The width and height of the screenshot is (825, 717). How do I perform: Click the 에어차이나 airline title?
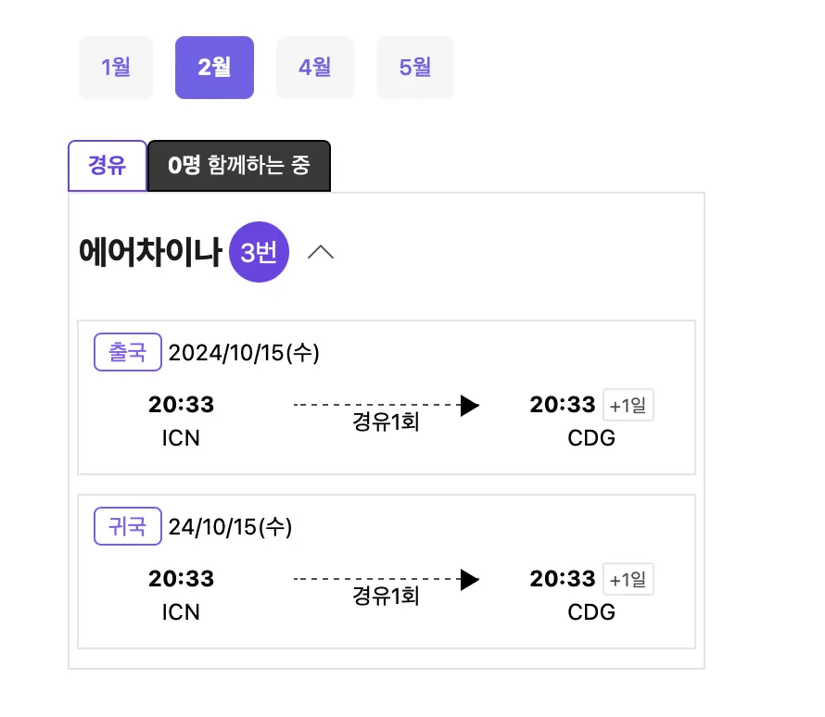pos(151,252)
